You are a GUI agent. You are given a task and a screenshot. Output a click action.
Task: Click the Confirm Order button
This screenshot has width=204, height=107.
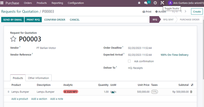point(55,20)
